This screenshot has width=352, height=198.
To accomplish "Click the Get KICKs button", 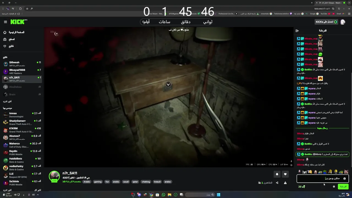I will coord(326,22).
